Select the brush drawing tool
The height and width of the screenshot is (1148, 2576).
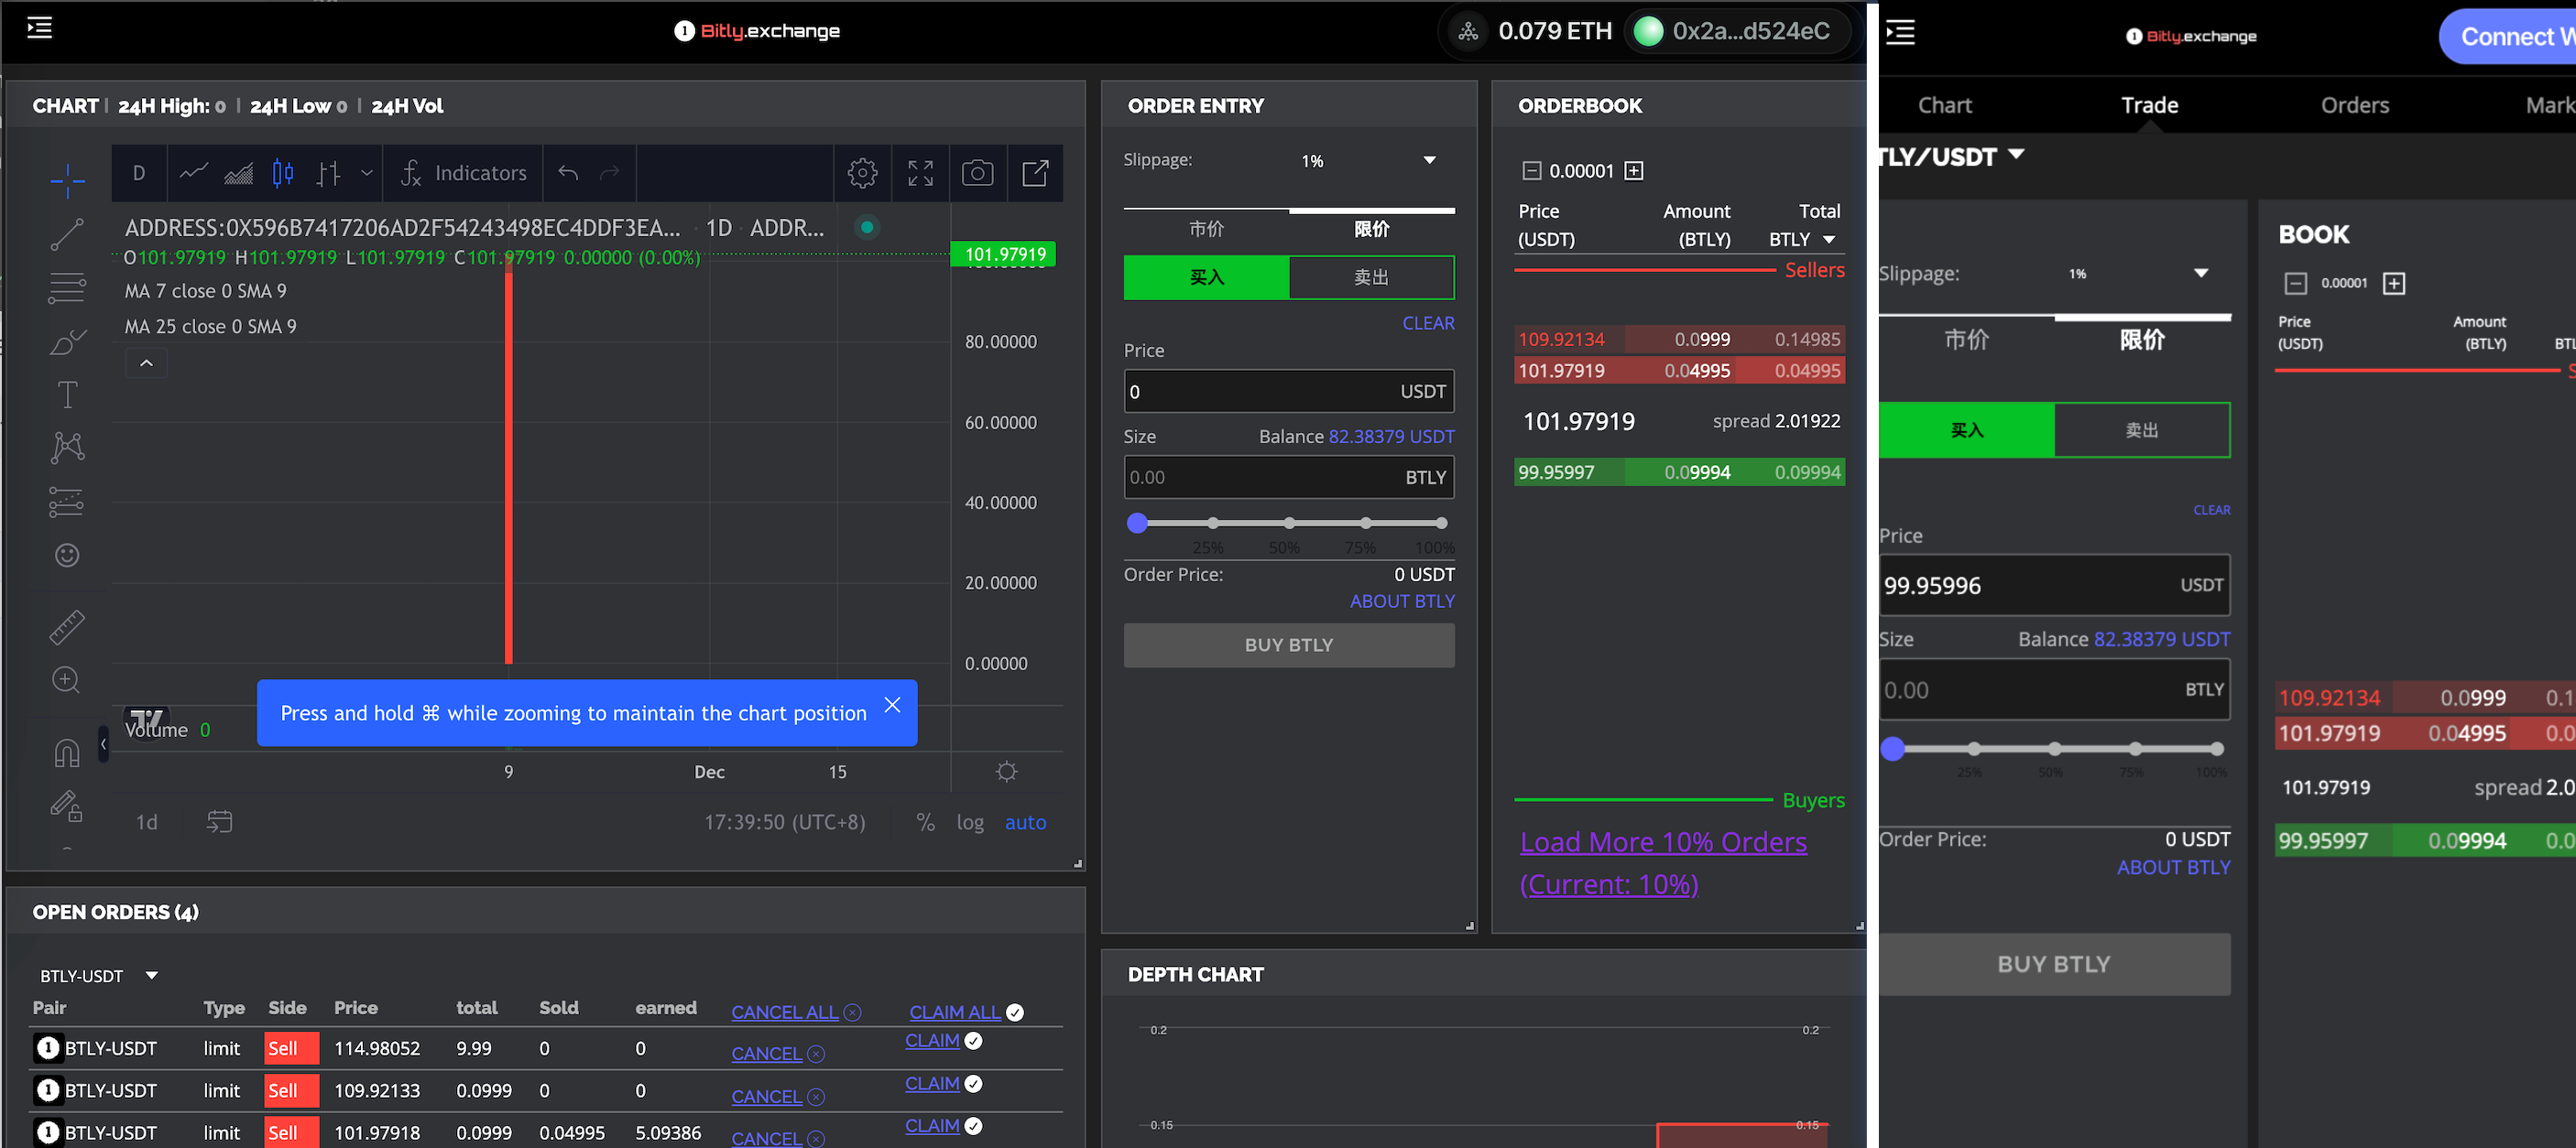coord(67,341)
